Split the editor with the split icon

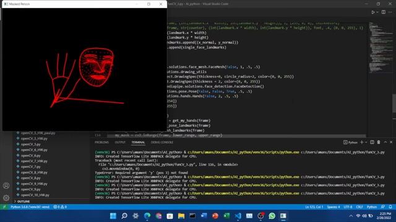(x=384, y=12)
